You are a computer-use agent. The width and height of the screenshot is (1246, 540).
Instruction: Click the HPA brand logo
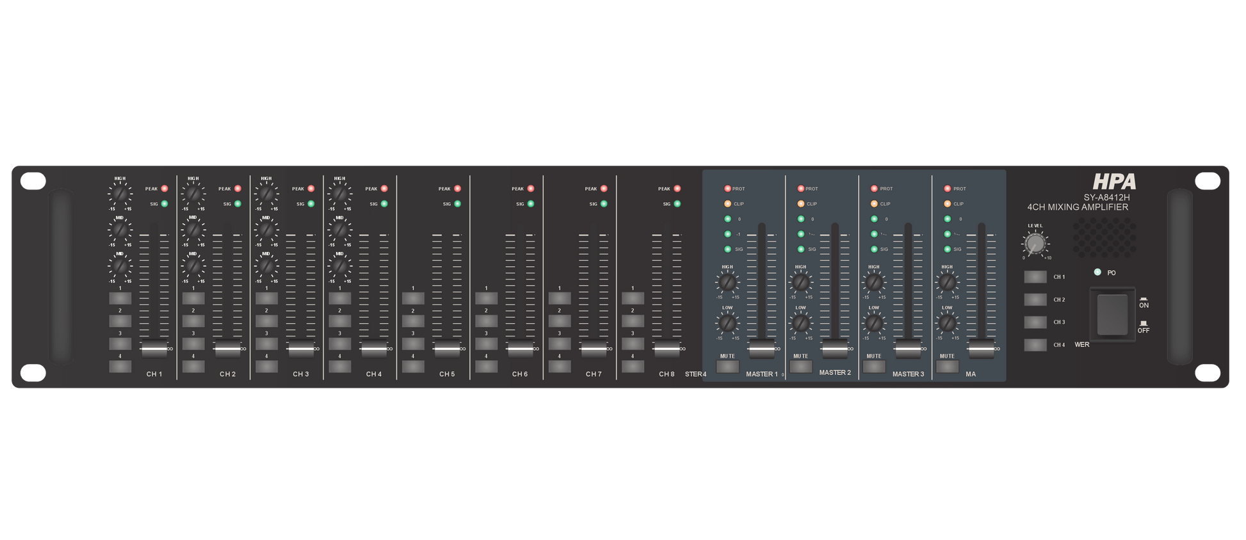(1114, 182)
